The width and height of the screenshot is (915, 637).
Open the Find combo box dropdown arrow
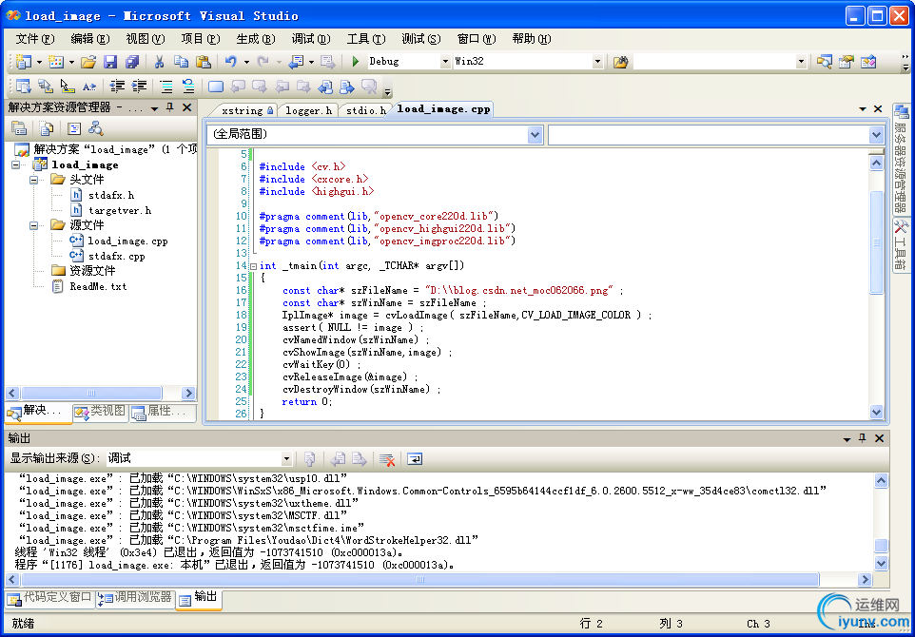(801, 61)
